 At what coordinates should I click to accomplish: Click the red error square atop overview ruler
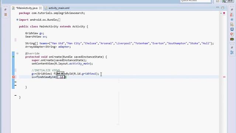pos(224,13)
